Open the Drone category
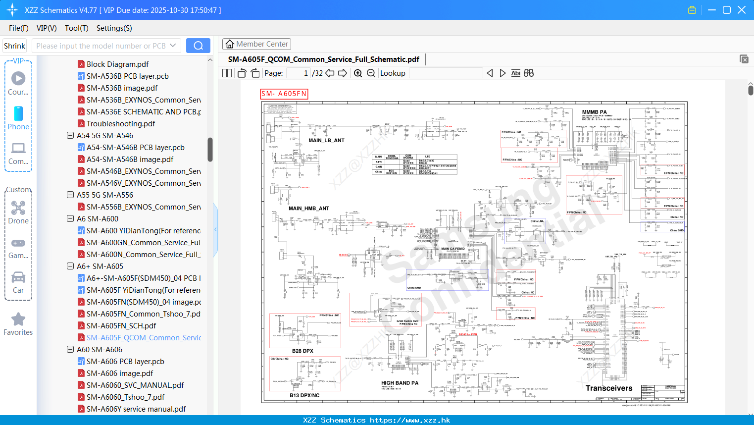Image resolution: width=754 pixels, height=425 pixels. click(x=18, y=212)
